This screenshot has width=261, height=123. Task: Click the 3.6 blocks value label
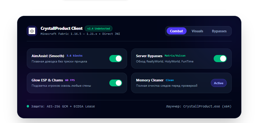(74, 56)
